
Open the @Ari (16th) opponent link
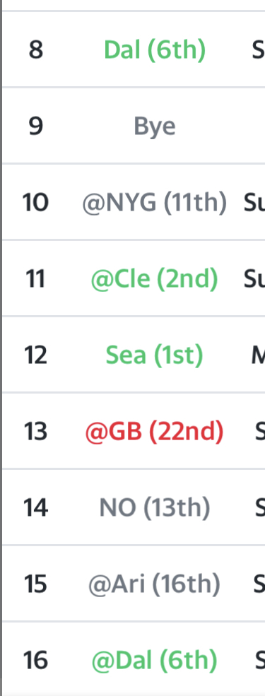coord(155,584)
